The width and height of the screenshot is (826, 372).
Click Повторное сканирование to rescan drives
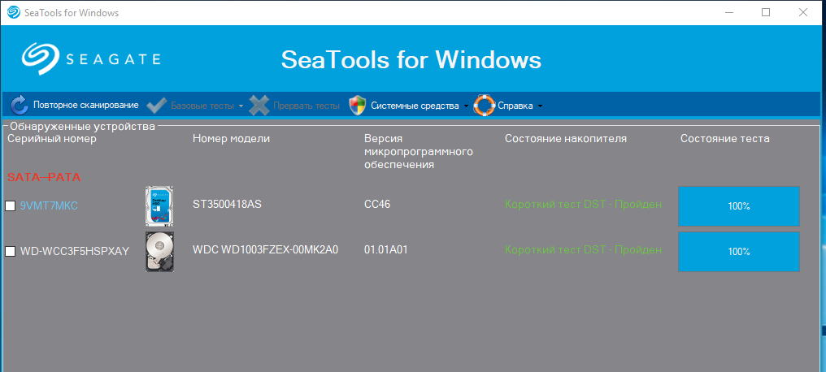(85, 106)
